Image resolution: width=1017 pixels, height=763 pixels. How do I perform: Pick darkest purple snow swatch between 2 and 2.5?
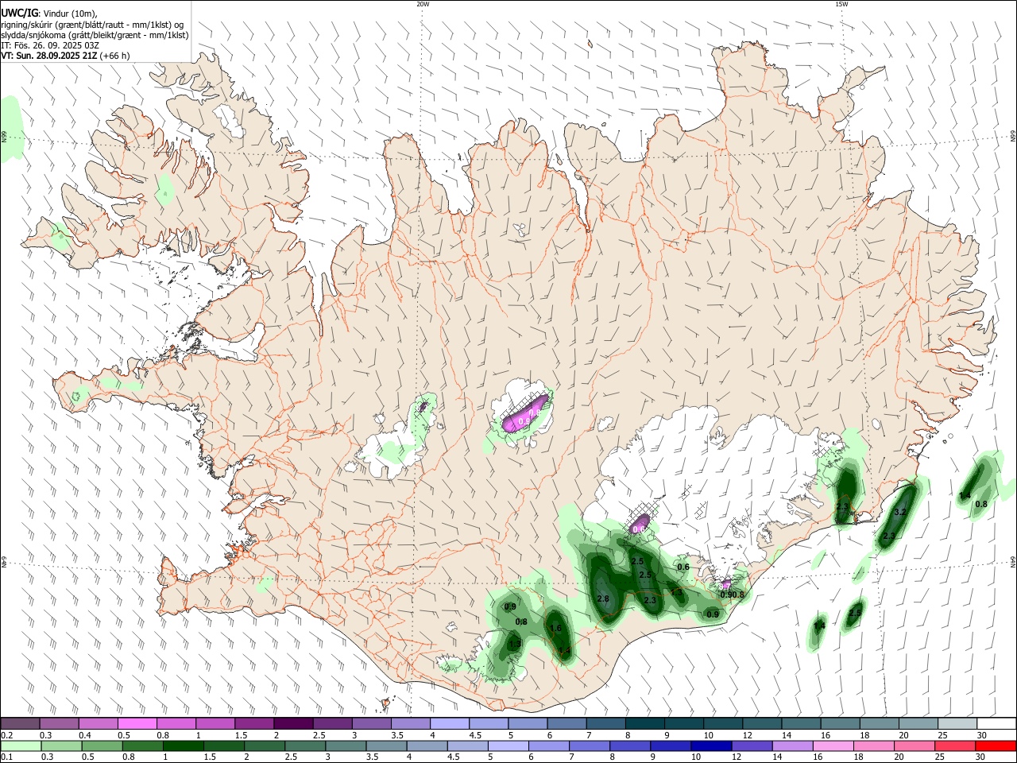coord(293,724)
